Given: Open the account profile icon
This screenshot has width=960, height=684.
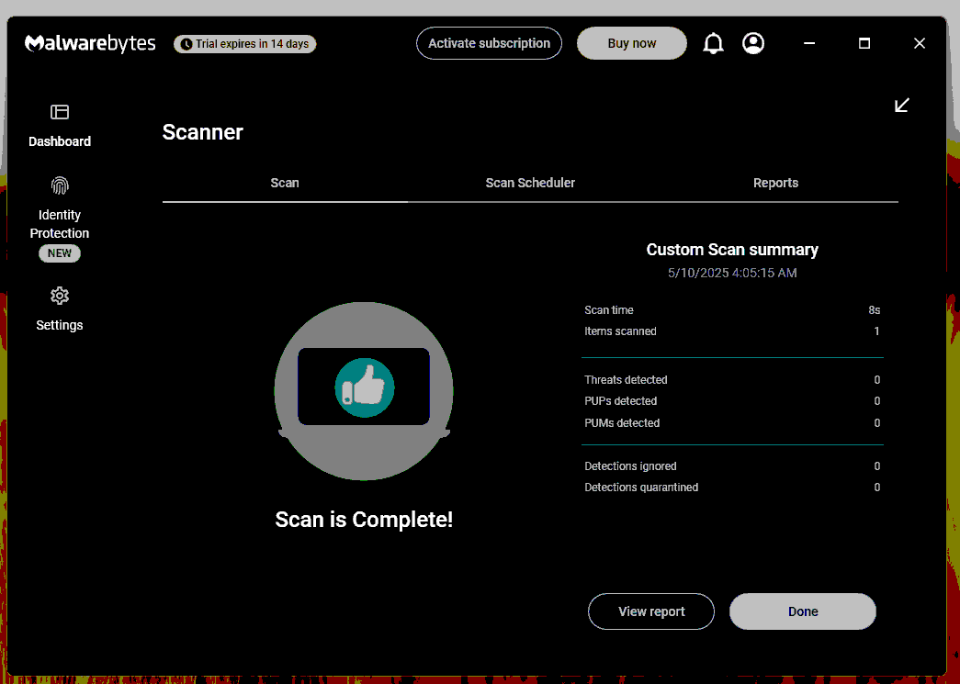Looking at the screenshot, I should click(x=753, y=43).
